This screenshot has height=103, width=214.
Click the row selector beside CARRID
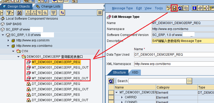coord(111,97)
